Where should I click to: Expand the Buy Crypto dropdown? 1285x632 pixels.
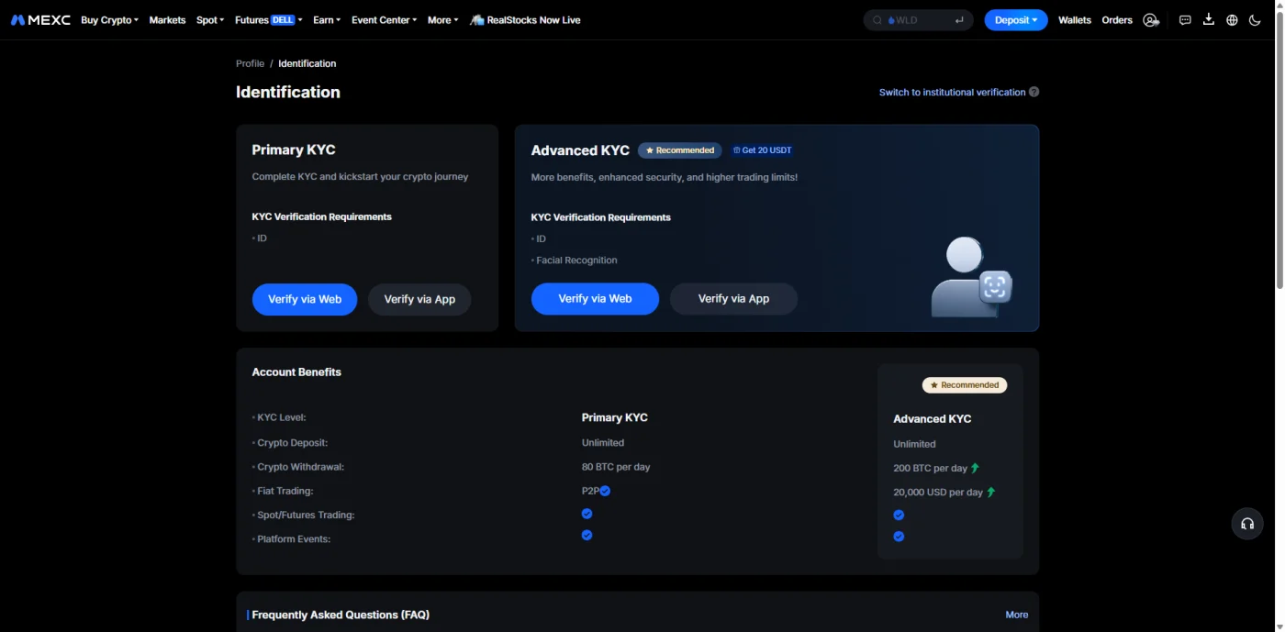click(109, 20)
